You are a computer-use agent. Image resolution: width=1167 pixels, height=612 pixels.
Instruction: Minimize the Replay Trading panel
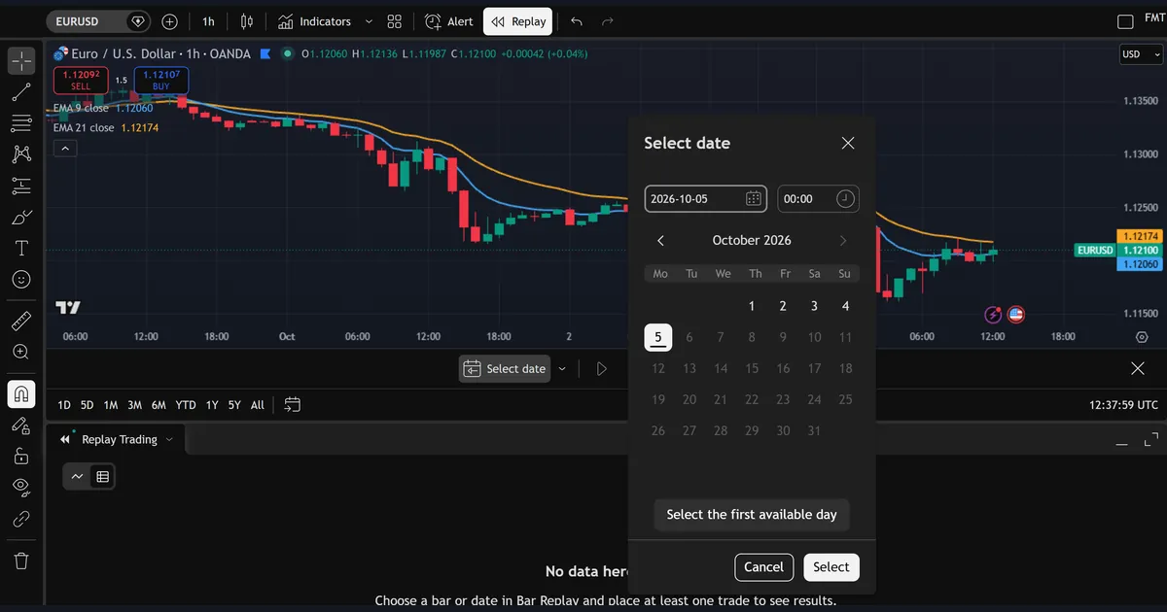coord(1122,443)
